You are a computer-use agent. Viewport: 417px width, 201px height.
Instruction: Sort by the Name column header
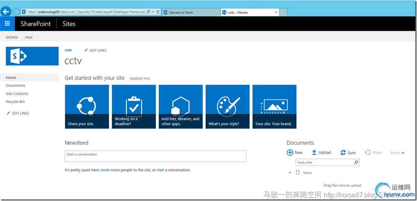click(308, 173)
